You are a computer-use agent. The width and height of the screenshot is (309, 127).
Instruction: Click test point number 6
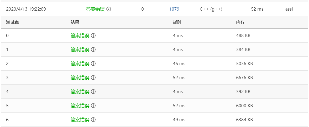[7, 120]
